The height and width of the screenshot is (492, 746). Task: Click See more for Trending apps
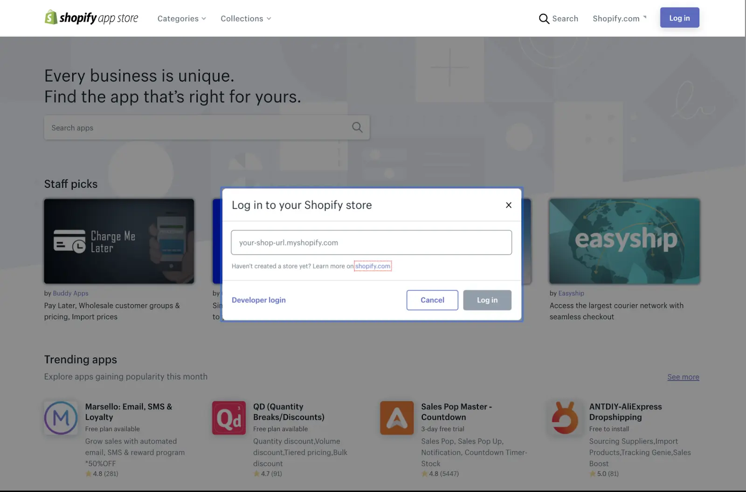(683, 377)
